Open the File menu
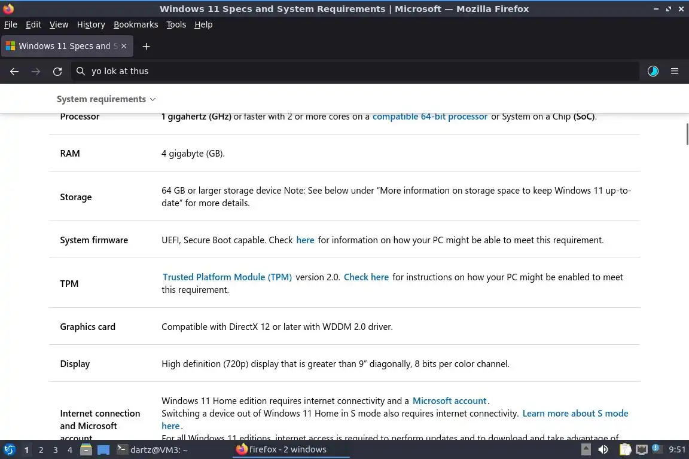The image size is (689, 459). pos(11,25)
